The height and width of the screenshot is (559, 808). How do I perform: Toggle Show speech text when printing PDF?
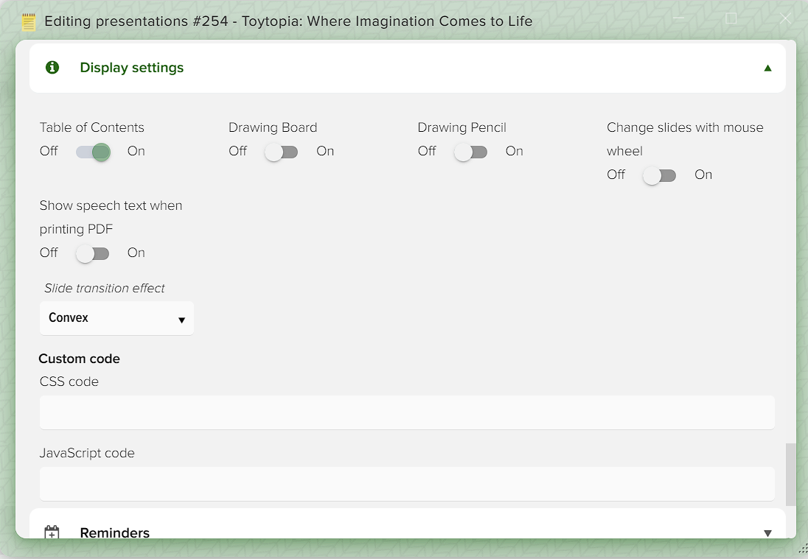[94, 254]
